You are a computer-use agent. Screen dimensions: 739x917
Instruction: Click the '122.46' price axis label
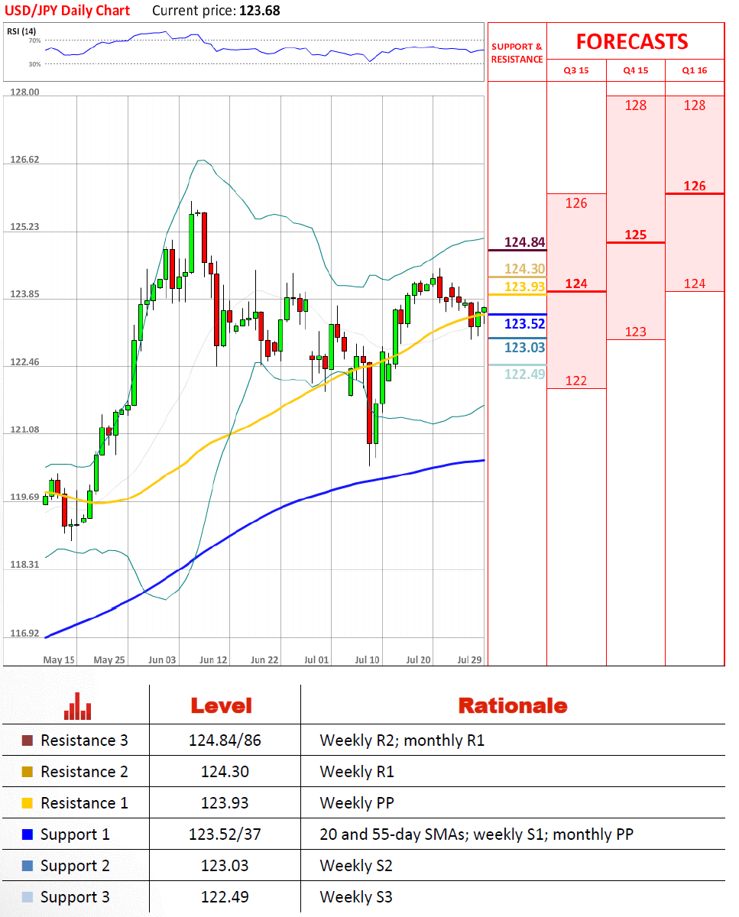(24, 361)
